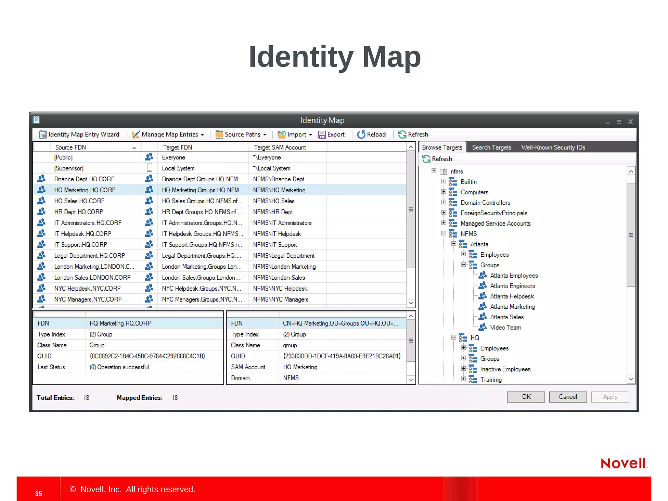Open Source Paths dropdown arrow
This screenshot has width=668, height=501.
point(265,135)
